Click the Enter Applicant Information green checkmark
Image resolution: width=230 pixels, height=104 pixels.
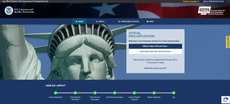pyautogui.click(x=75, y=93)
